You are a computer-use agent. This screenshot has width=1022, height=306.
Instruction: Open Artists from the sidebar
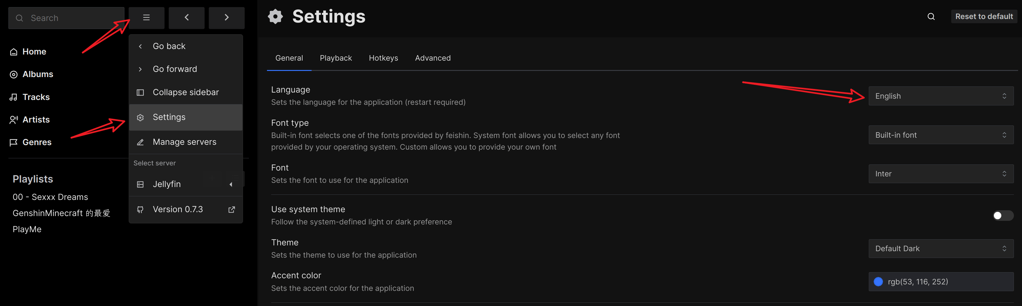(x=36, y=120)
